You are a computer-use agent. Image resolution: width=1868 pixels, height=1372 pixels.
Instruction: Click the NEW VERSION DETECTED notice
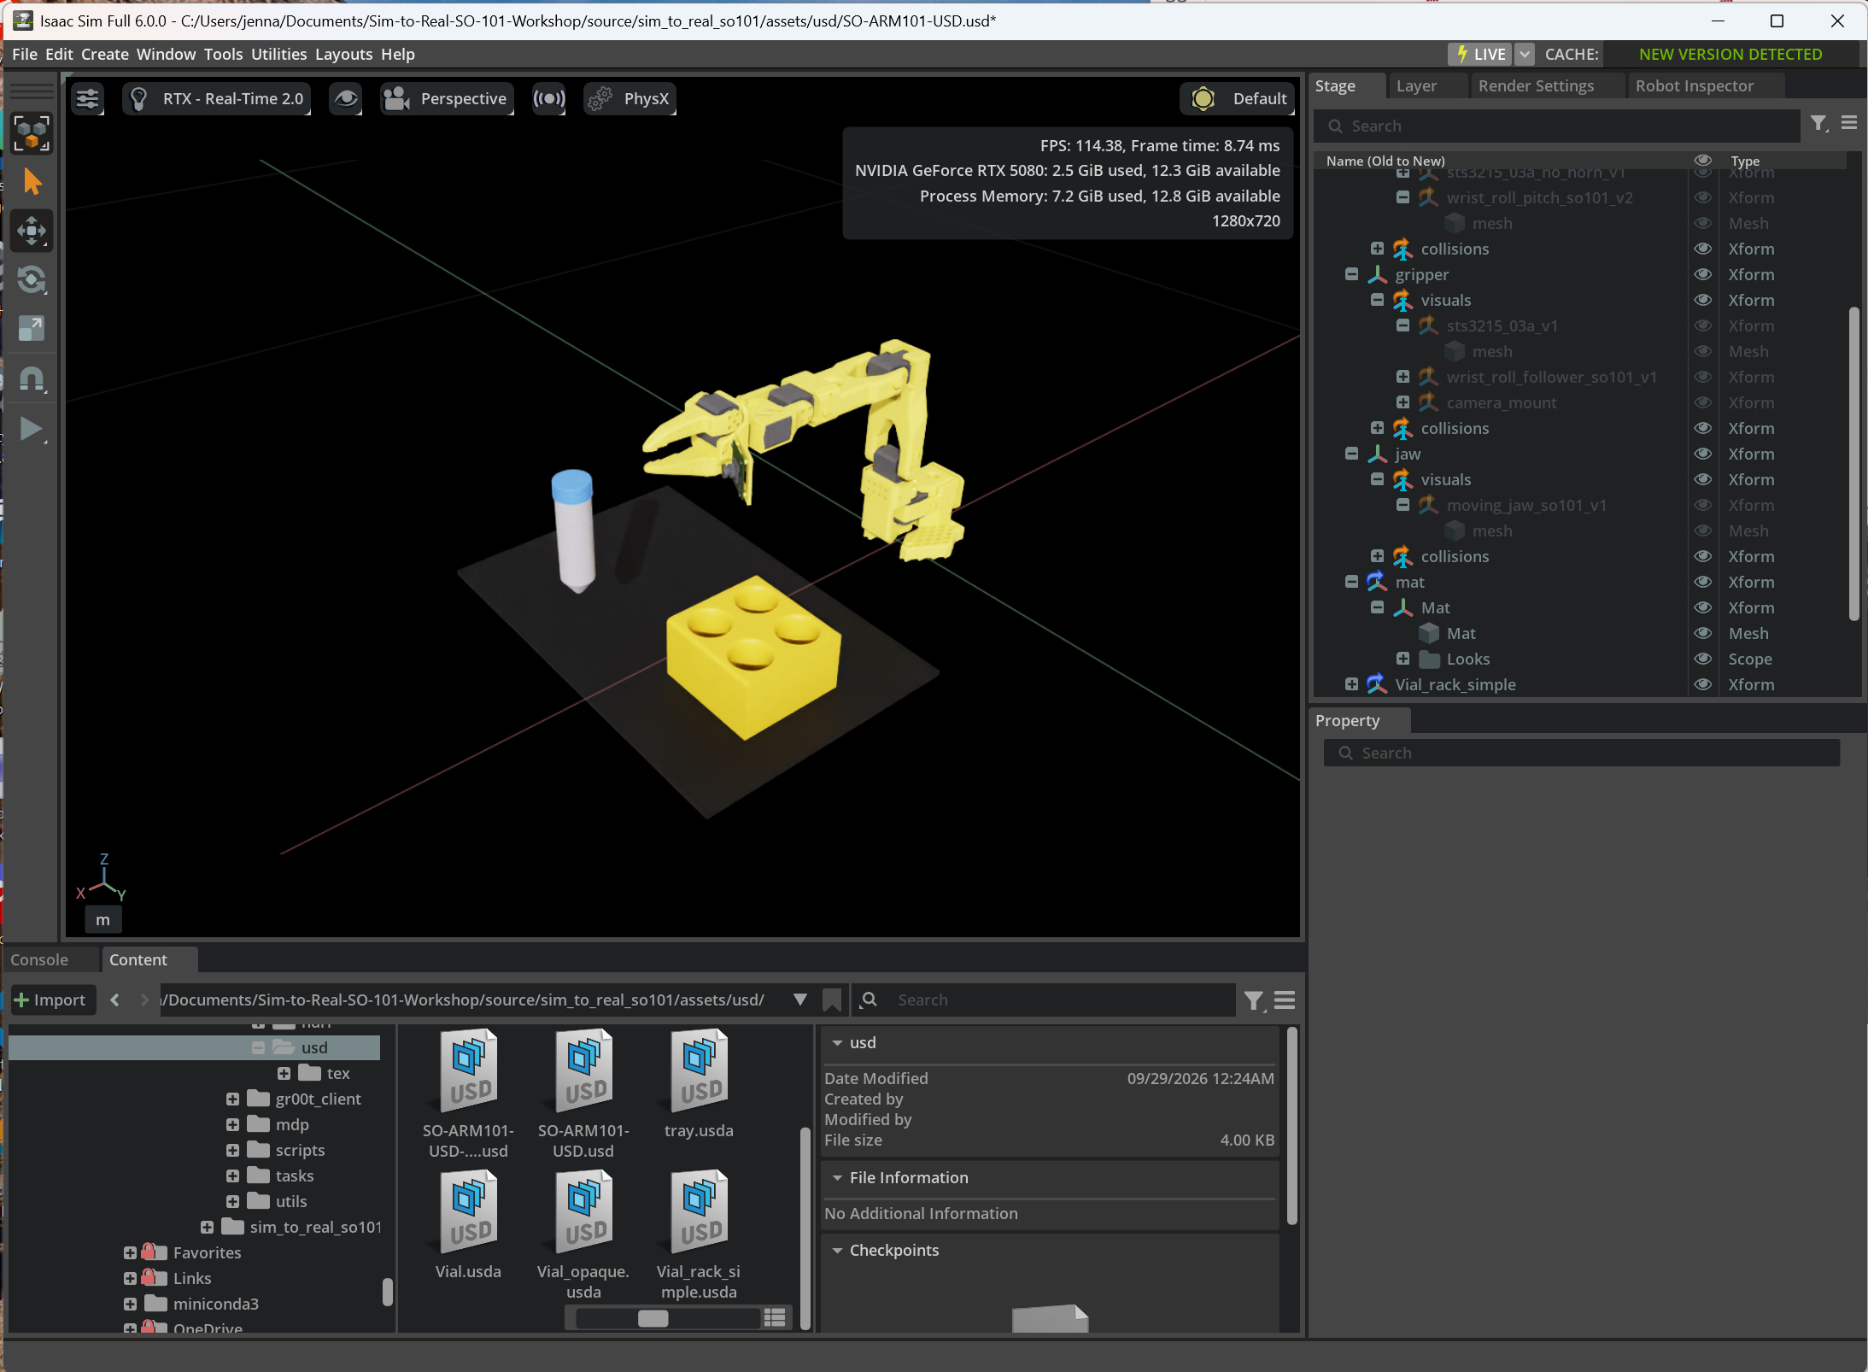(1730, 54)
